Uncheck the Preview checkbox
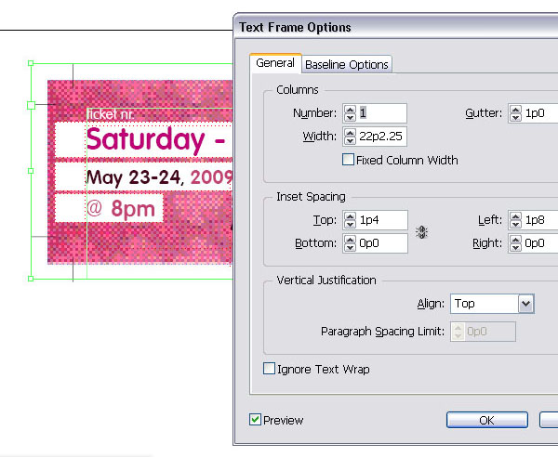The image size is (558, 457). click(x=255, y=420)
